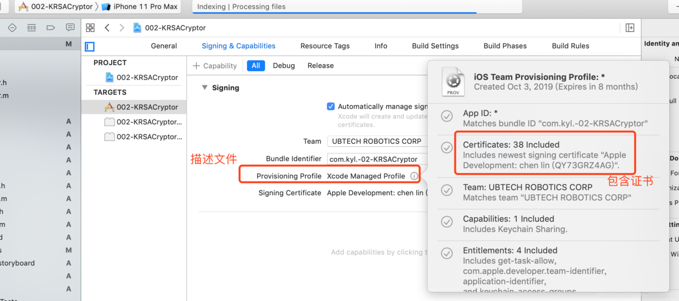The width and height of the screenshot is (679, 301).
Task: Select 002-KRSACryptor under PROJECT
Action: click(142, 78)
